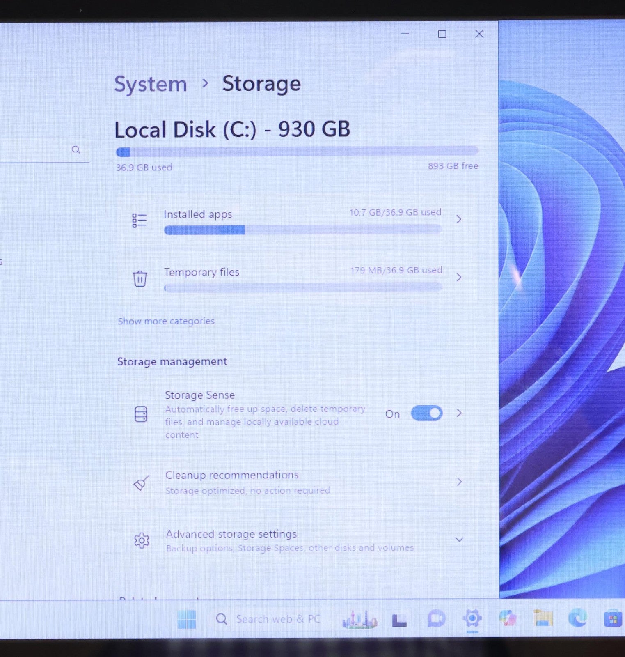Open the Windows Start menu
Screen dimensions: 625x657
point(187,619)
